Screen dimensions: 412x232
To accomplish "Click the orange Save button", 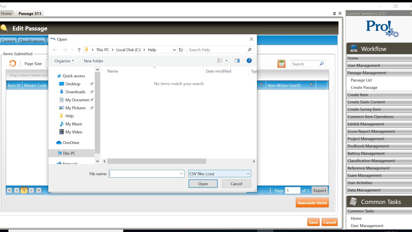I will point(313,222).
